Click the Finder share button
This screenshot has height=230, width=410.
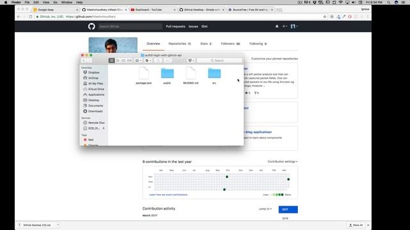tap(158, 61)
